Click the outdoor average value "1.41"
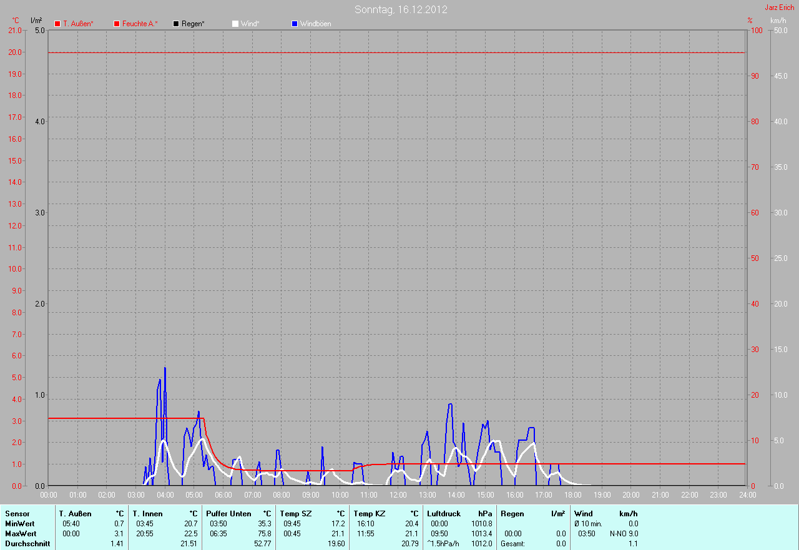Image resolution: width=799 pixels, height=550 pixels. (x=117, y=544)
